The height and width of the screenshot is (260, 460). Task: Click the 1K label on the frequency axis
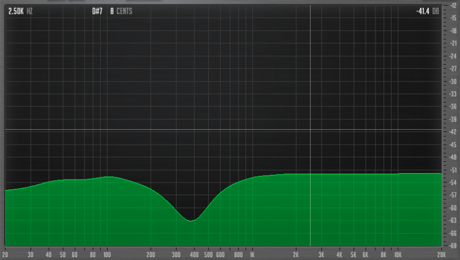pyautogui.click(x=252, y=254)
